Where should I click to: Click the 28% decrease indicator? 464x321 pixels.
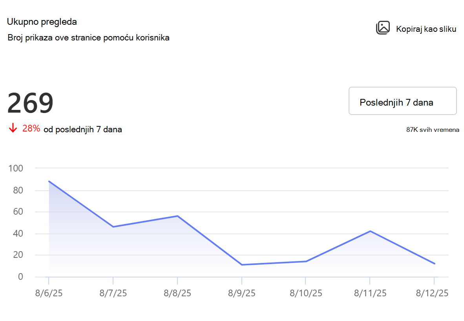pyautogui.click(x=31, y=128)
